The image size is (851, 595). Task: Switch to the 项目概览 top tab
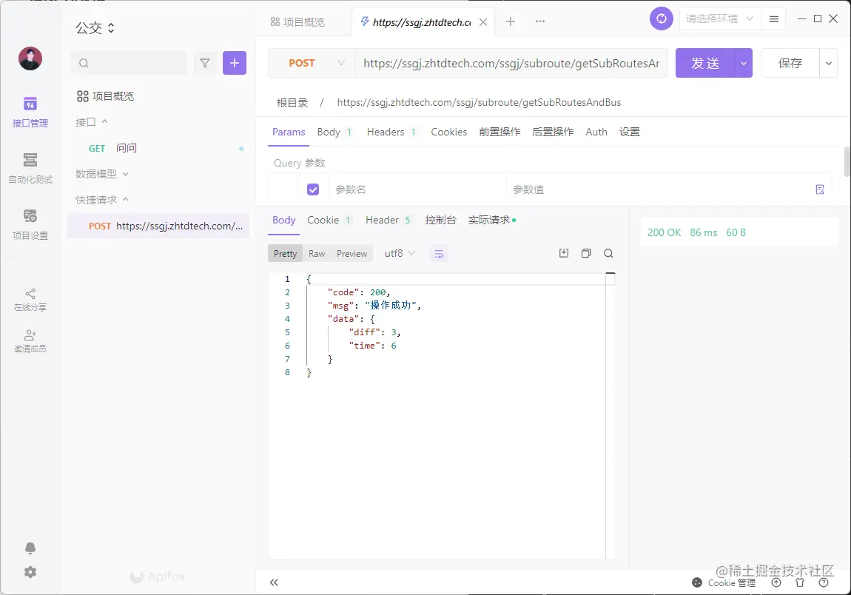coord(297,22)
